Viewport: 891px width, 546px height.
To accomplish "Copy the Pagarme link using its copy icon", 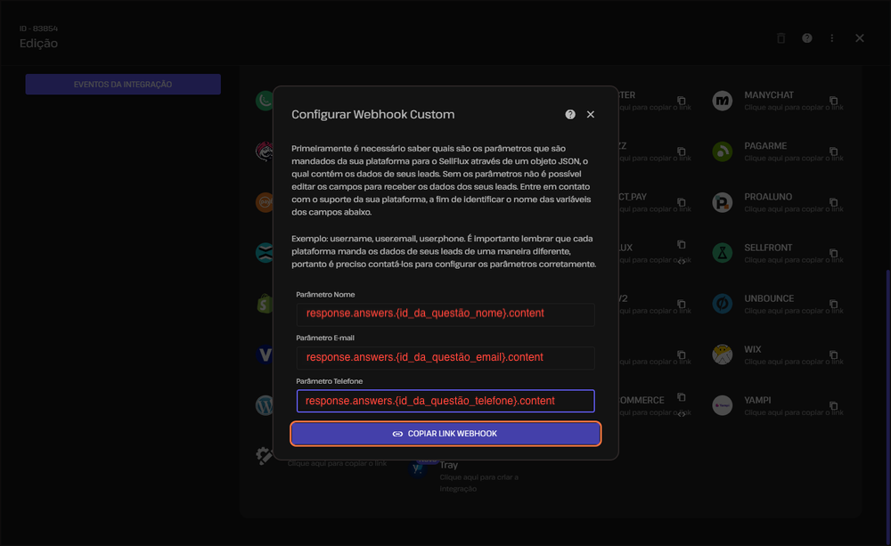I will click(x=833, y=151).
